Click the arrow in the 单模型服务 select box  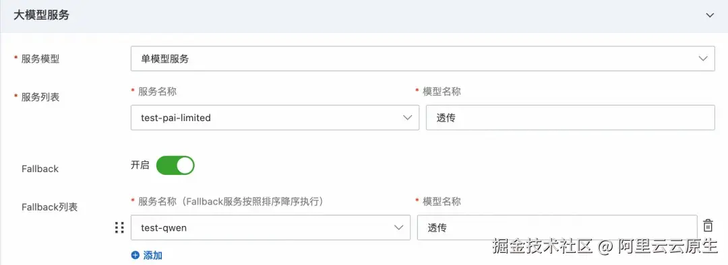point(703,59)
